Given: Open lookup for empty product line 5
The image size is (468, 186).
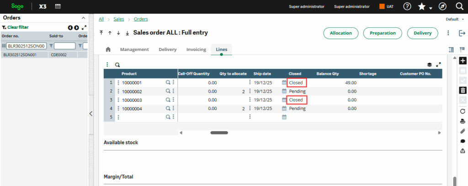Looking at the screenshot, I should pyautogui.click(x=168, y=117).
